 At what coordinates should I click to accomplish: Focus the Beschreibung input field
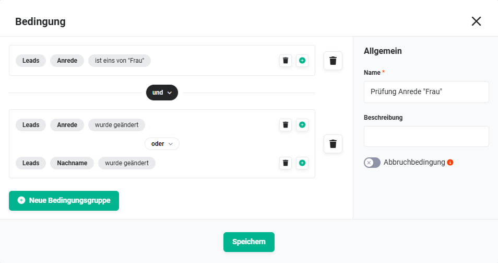point(426,136)
